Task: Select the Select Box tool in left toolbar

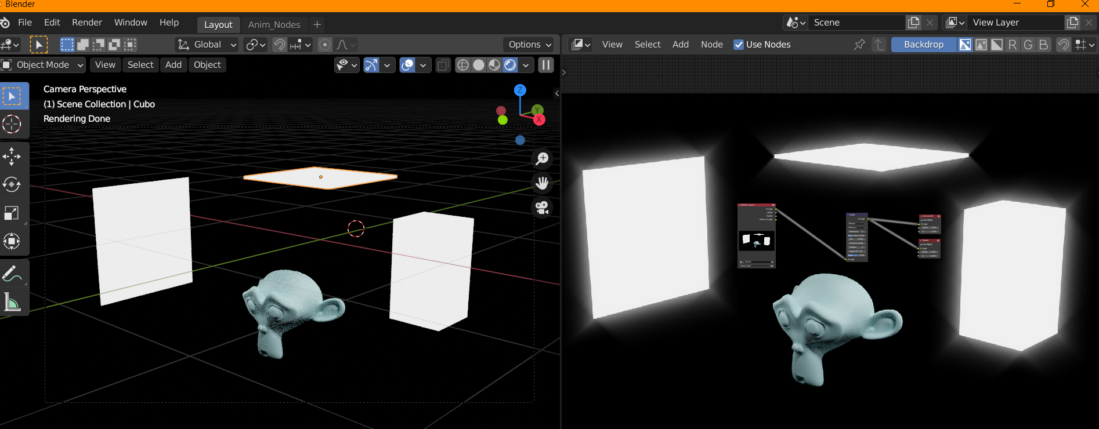Action: [12, 96]
